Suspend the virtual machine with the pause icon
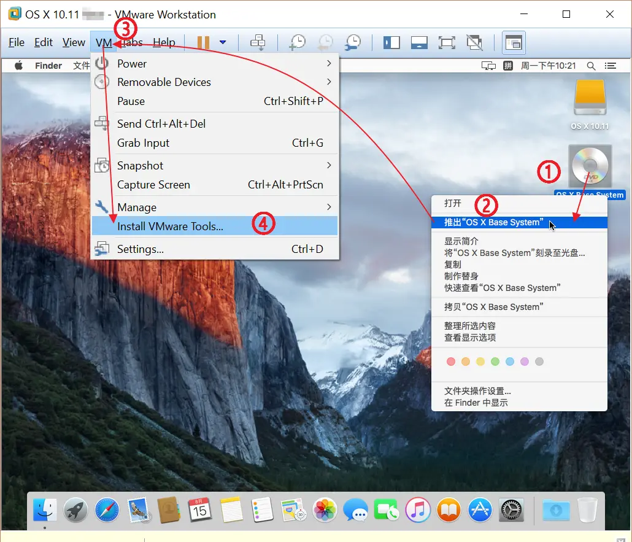Image resolution: width=632 pixels, height=542 pixels. pos(204,42)
